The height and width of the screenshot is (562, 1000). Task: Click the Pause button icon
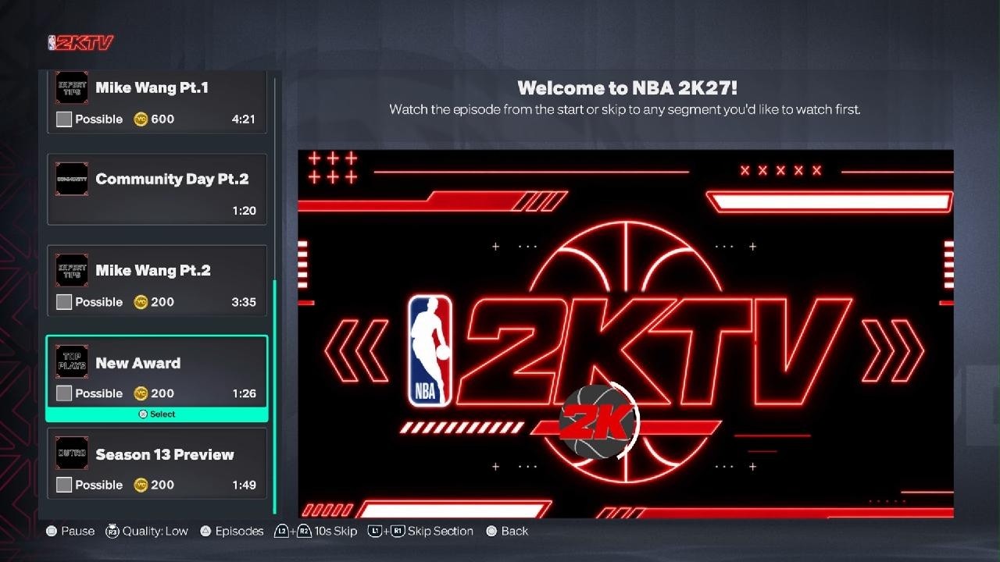[x=52, y=531]
